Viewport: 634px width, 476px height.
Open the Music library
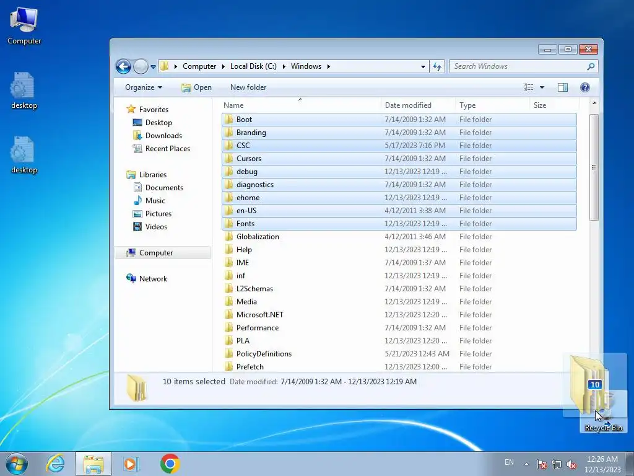point(155,201)
